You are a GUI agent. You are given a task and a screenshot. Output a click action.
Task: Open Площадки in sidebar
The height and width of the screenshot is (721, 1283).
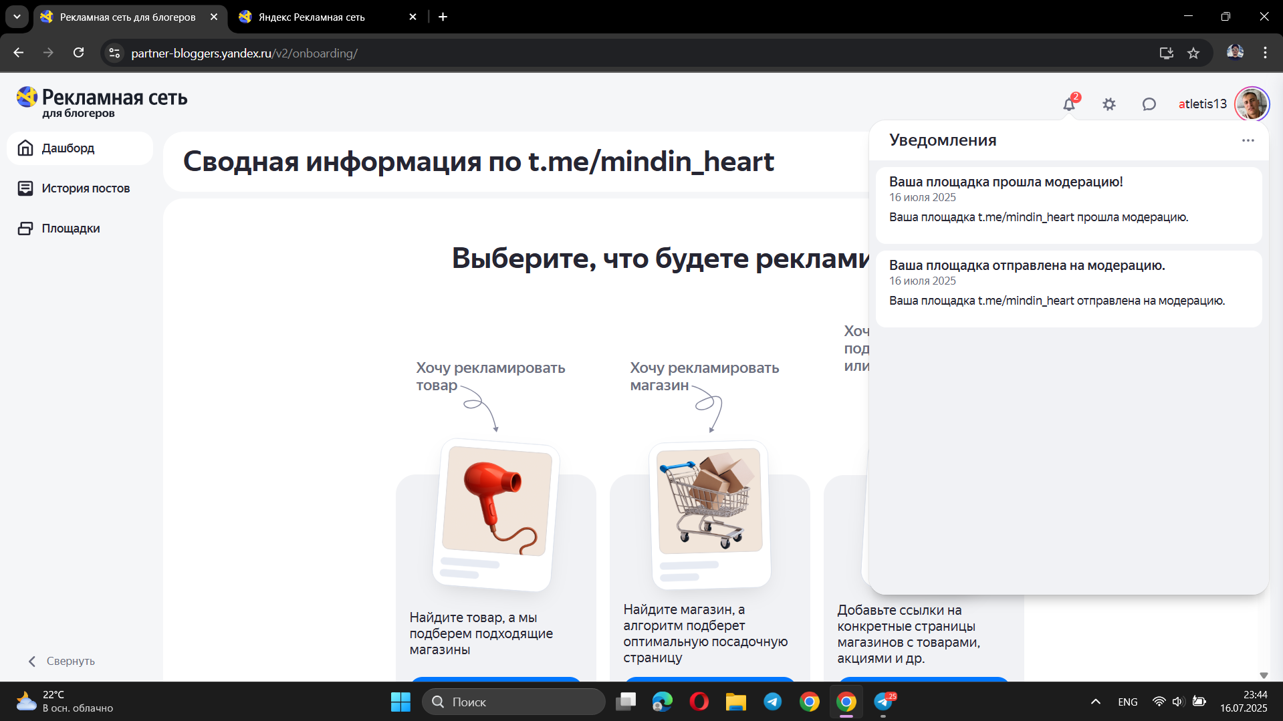point(80,229)
